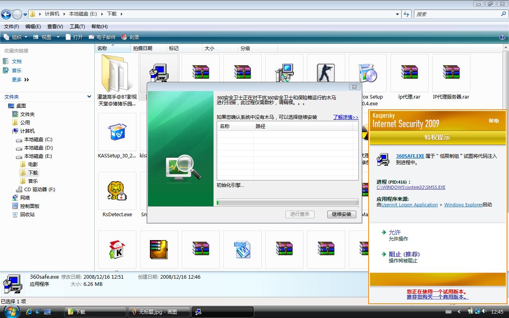Open the 文件(F) menu
The image size is (509, 318).
12,26
